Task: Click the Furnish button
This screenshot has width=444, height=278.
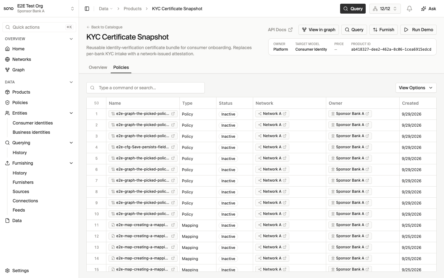Action: click(x=384, y=30)
